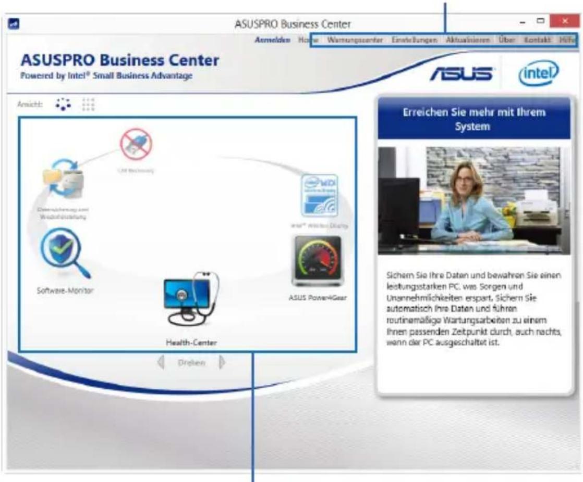Go to Home menu item
The height and width of the screenshot is (482, 583).
[308, 40]
